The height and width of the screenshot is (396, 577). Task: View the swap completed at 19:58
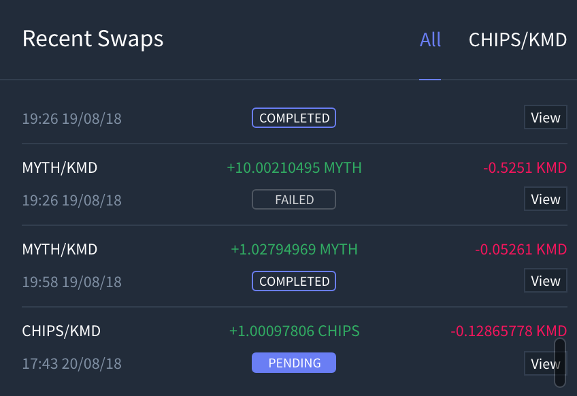click(545, 280)
